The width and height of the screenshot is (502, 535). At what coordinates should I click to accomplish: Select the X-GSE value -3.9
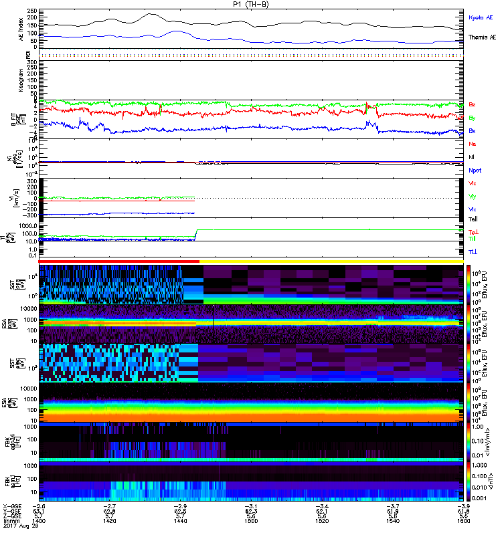point(464,507)
